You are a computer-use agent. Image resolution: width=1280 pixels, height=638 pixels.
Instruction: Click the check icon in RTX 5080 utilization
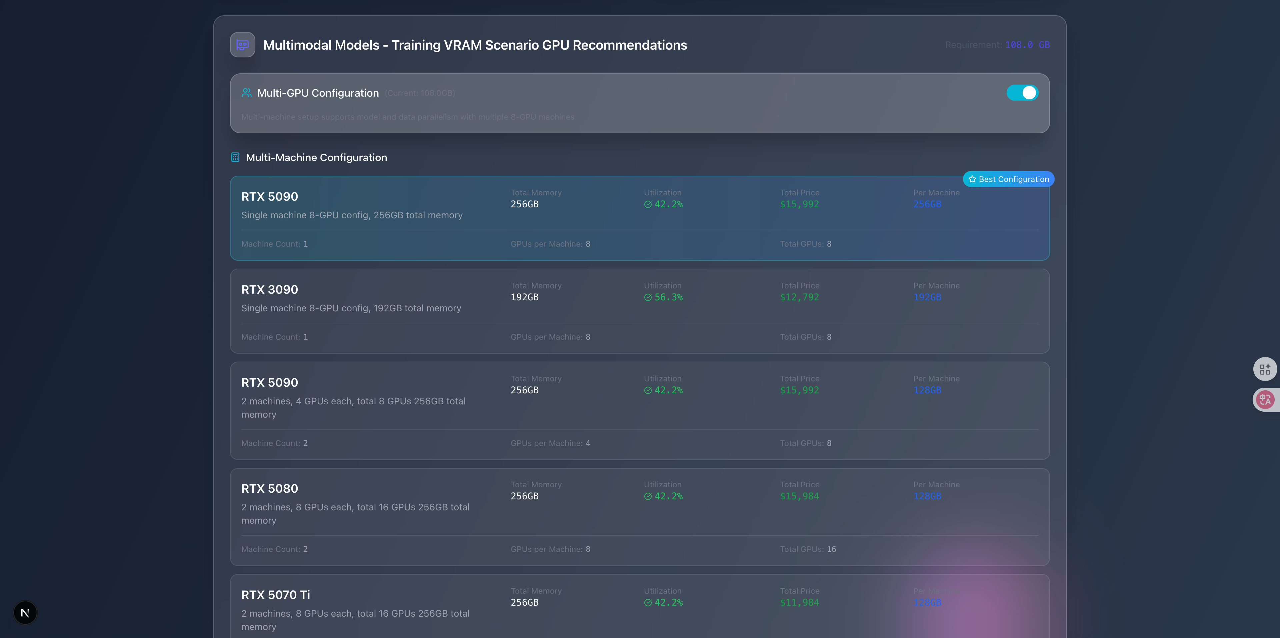648,496
